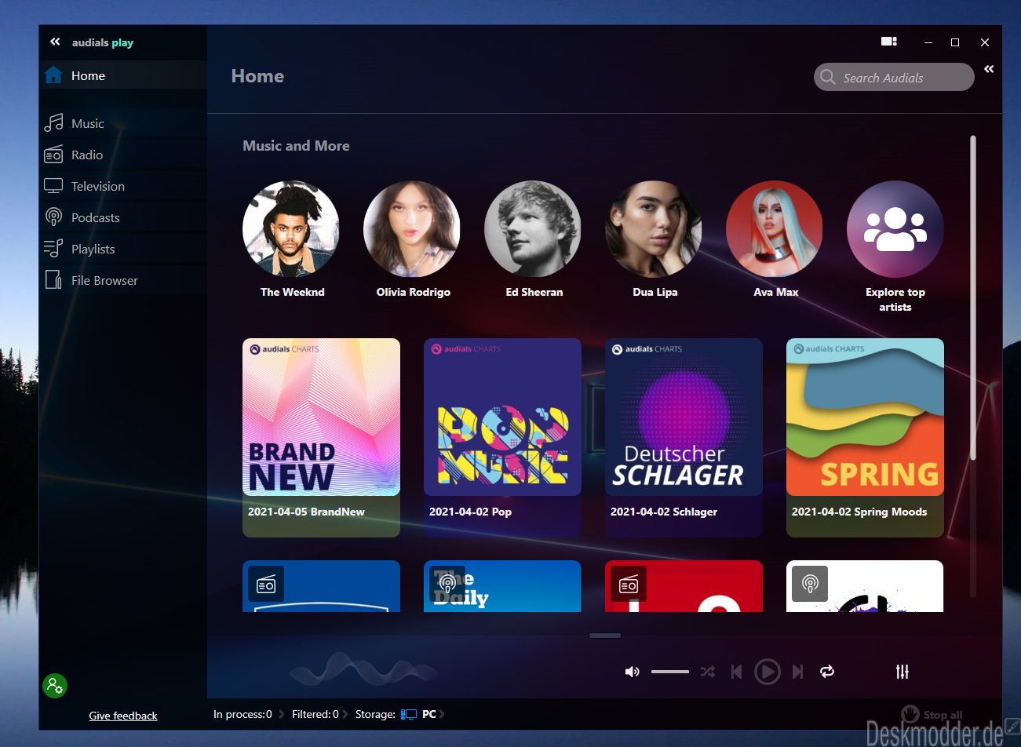Skip to the next track

tap(797, 672)
